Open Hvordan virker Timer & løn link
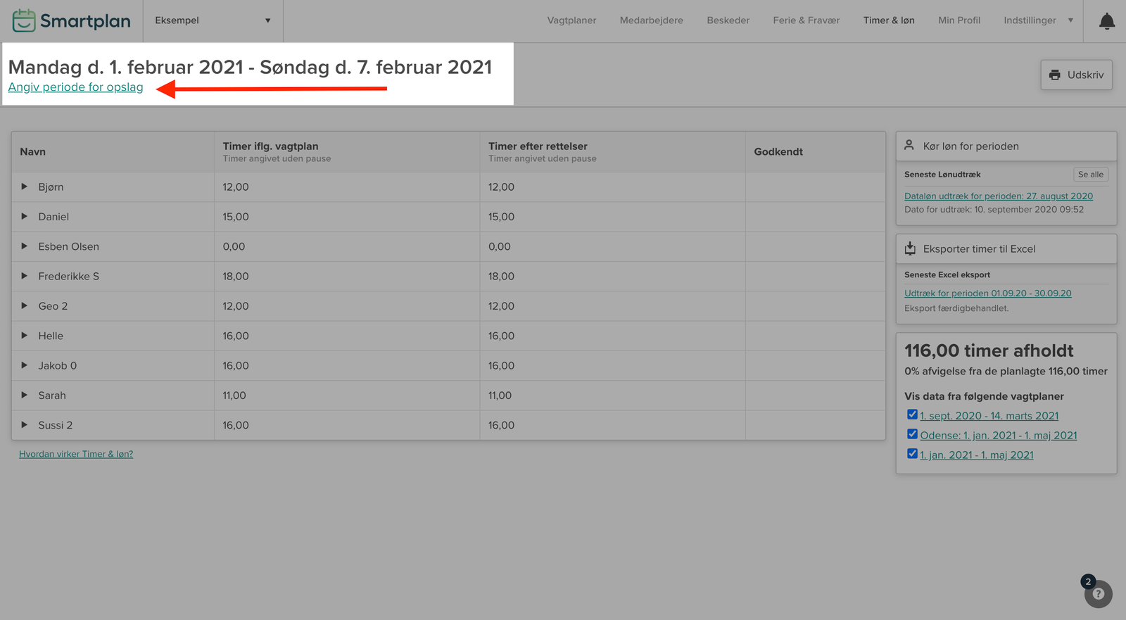Image resolution: width=1126 pixels, height=620 pixels. point(76,454)
